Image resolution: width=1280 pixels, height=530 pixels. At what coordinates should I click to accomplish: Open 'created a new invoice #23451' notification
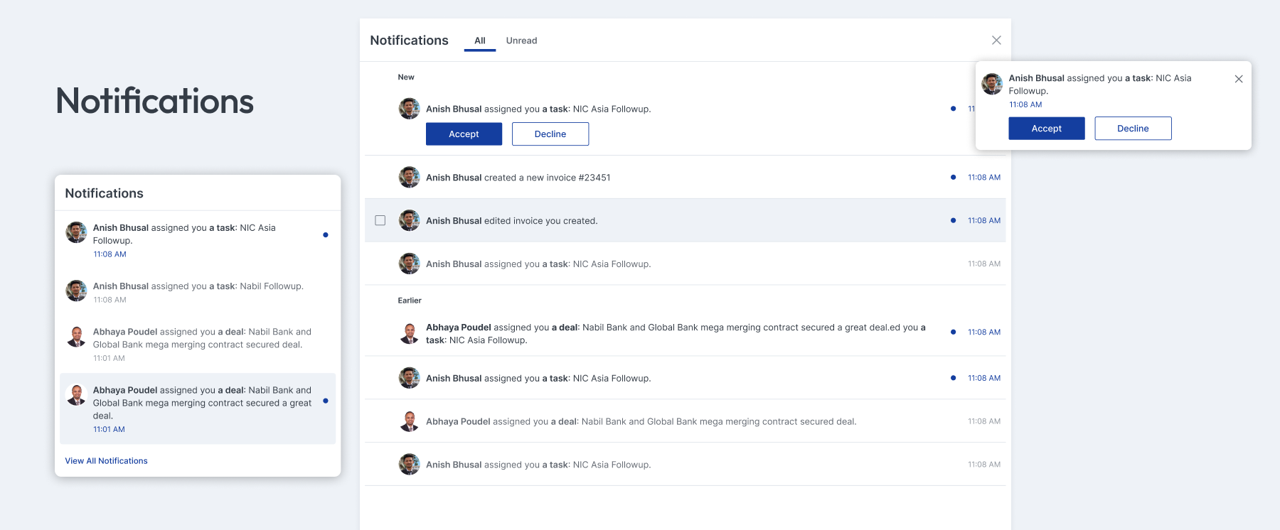[x=685, y=178]
